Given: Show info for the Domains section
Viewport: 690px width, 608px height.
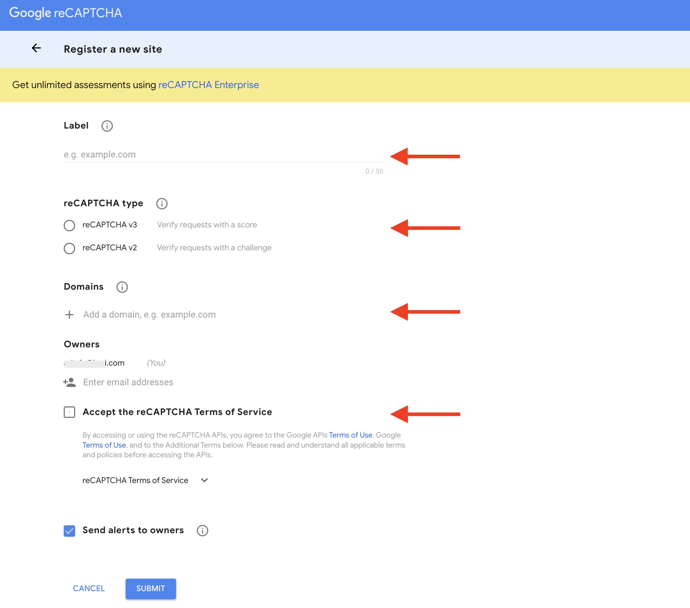Looking at the screenshot, I should coord(122,287).
